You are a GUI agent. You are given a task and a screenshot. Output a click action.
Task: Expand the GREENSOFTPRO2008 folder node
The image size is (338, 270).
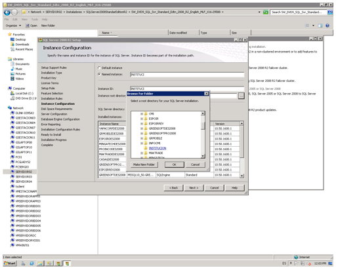[142, 134]
